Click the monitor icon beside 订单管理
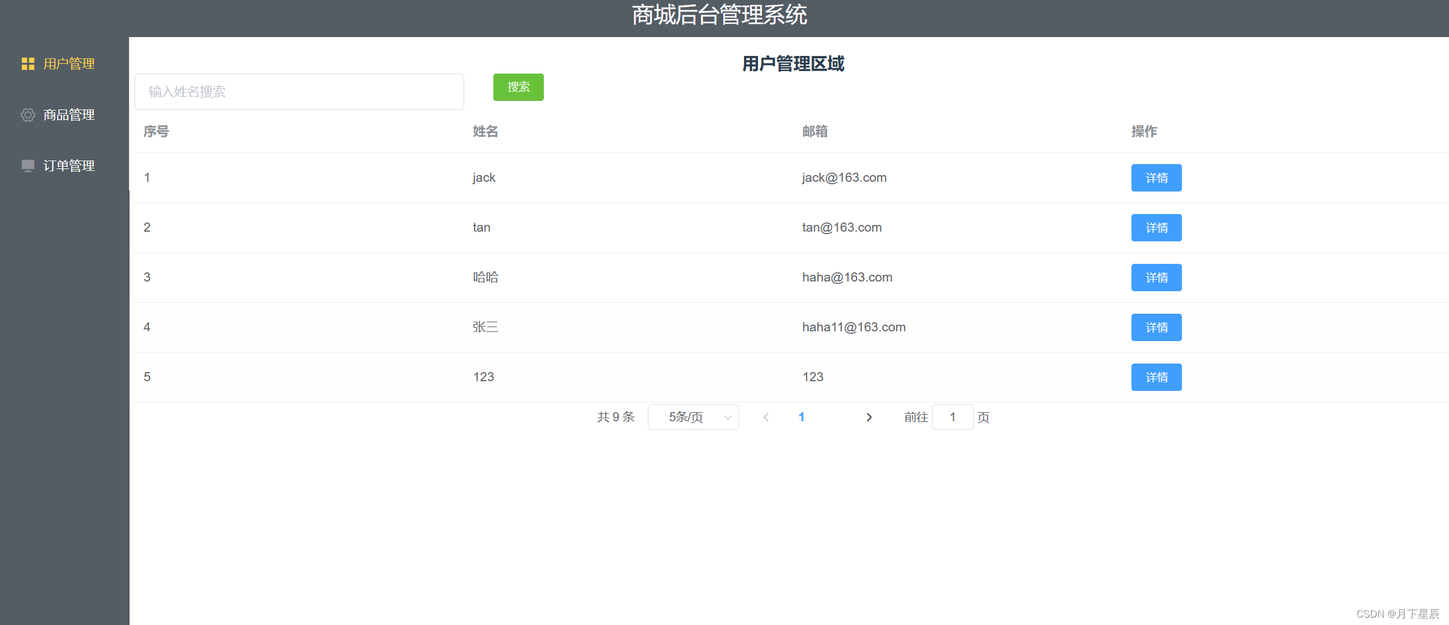 28,165
